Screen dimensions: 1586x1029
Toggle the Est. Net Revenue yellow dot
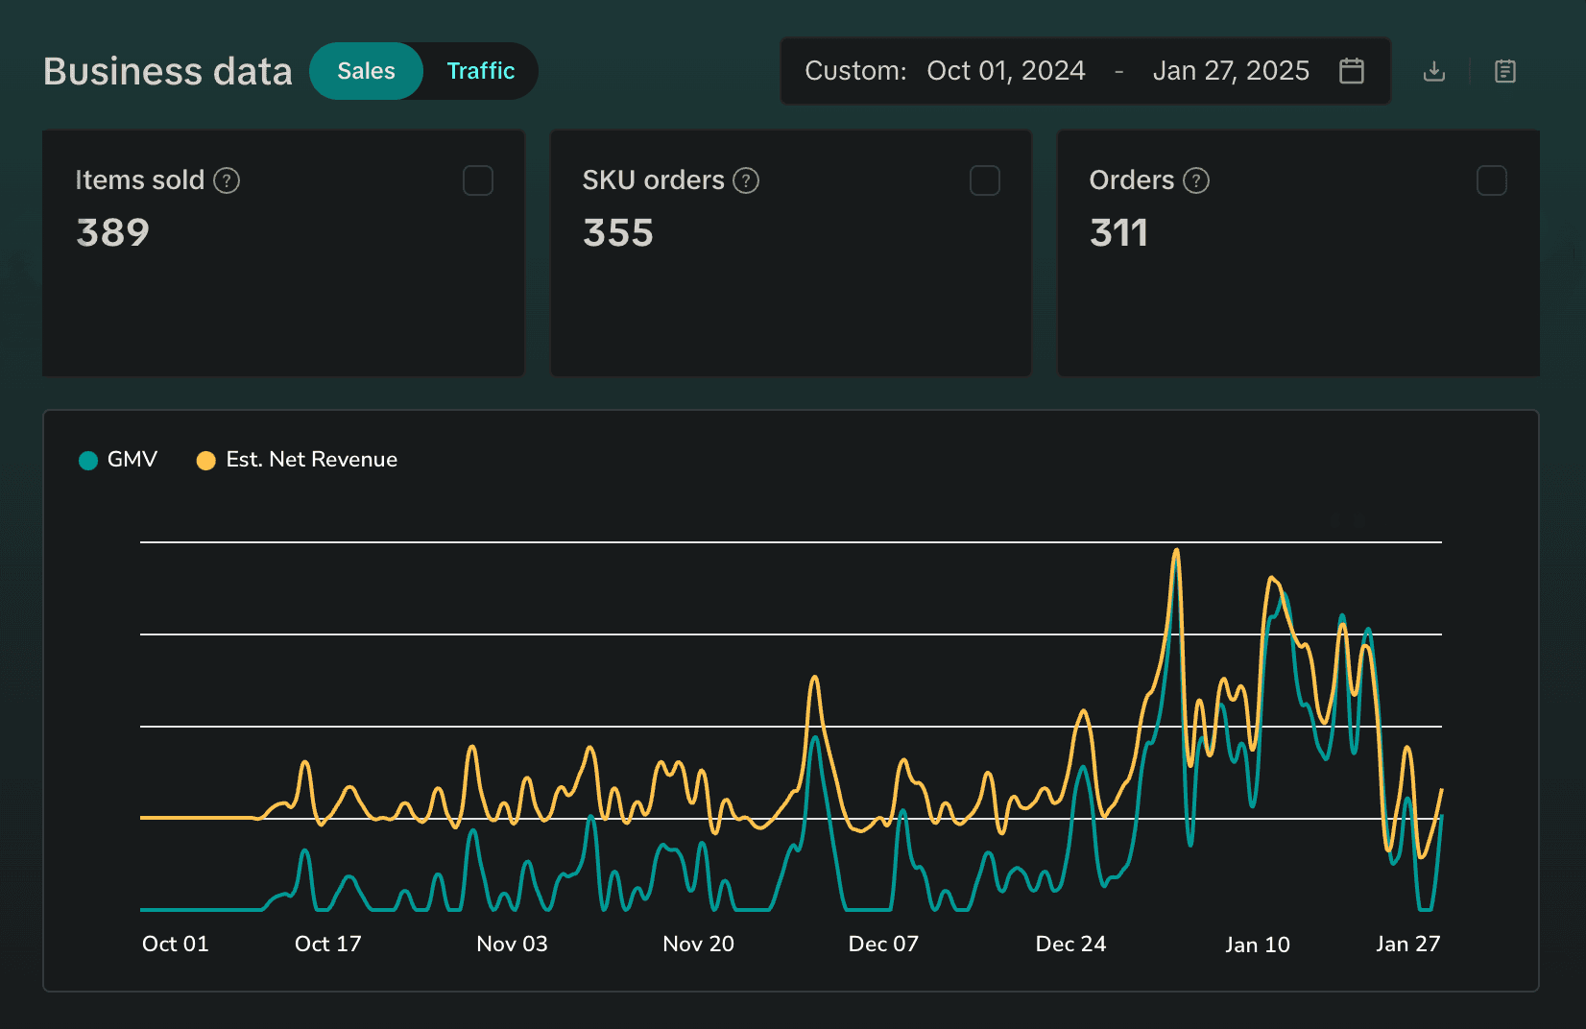pos(205,461)
